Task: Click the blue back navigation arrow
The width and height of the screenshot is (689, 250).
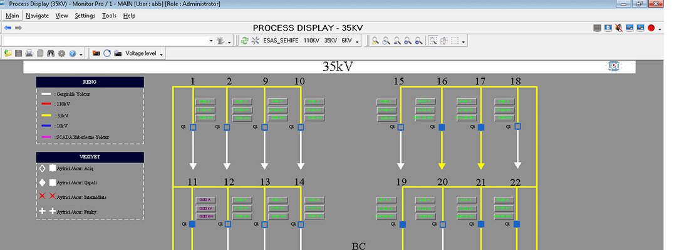Action: click(8, 28)
